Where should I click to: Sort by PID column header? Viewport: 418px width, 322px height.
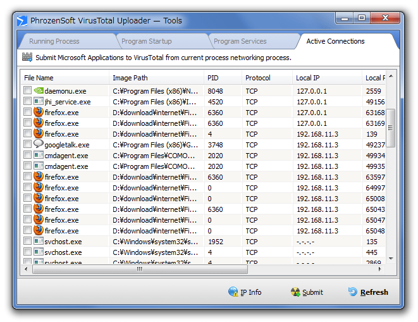223,78
